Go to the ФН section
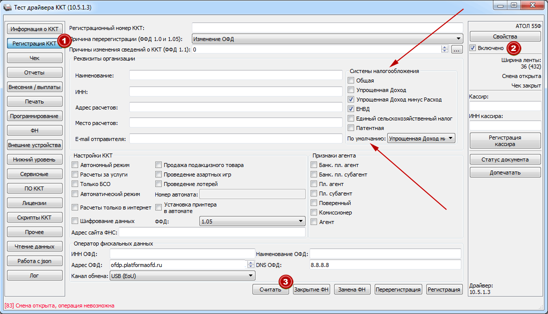Viewport: 548px width, 314px height. [34, 130]
